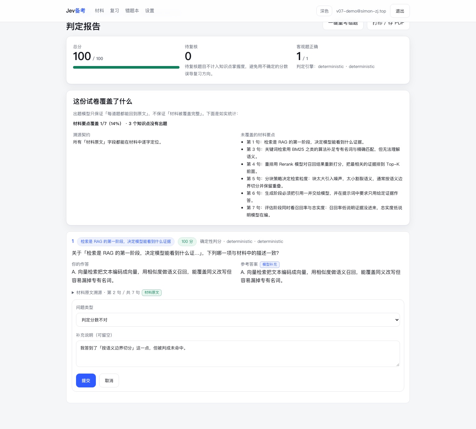Focus the 补充说明 textarea
This screenshot has height=429, width=476.
point(238,354)
